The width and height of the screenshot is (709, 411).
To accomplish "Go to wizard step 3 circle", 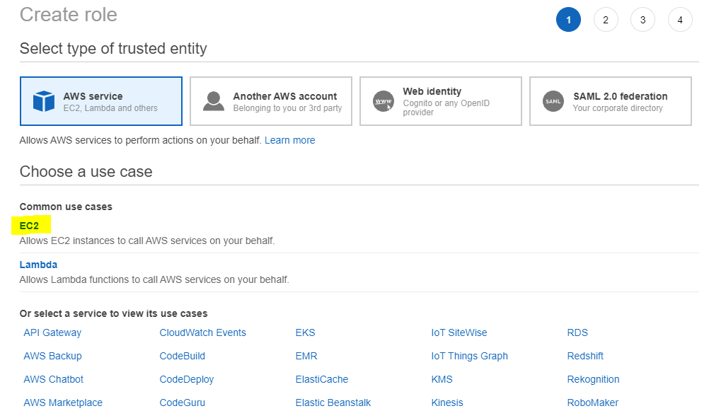I will point(642,20).
